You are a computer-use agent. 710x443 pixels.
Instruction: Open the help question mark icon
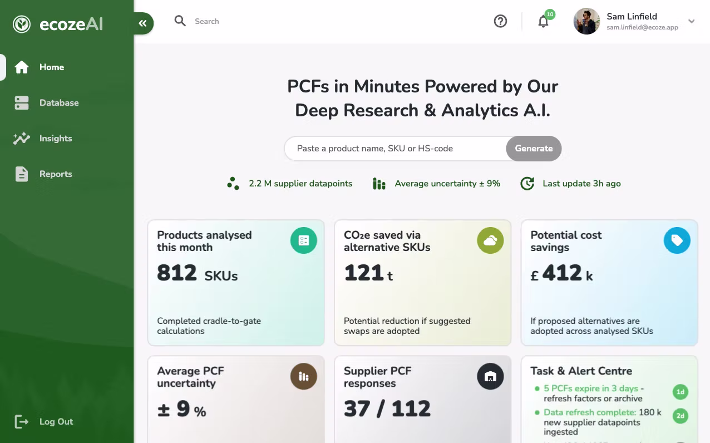500,21
